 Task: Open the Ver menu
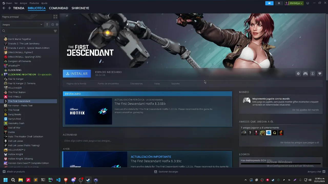pyautogui.click(x=16, y=3)
